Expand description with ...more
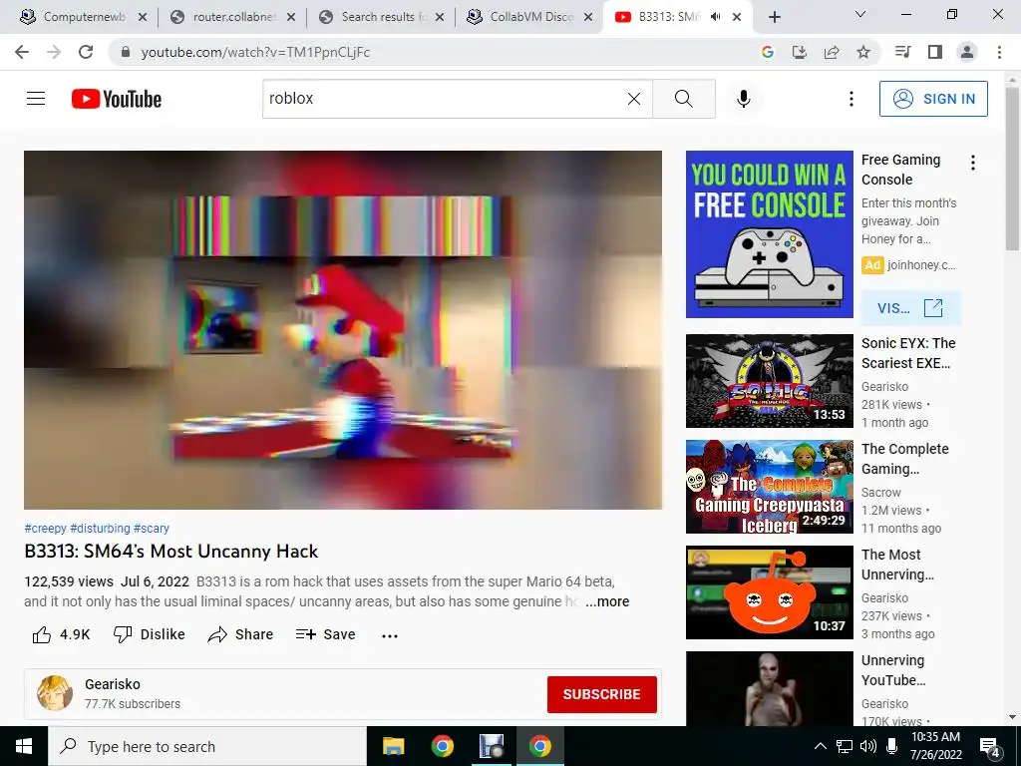Viewport: 1021px width, 766px height. pos(607,601)
